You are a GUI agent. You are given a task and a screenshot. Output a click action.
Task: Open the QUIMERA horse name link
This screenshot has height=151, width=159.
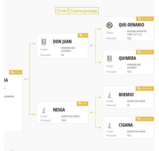(x=127, y=58)
